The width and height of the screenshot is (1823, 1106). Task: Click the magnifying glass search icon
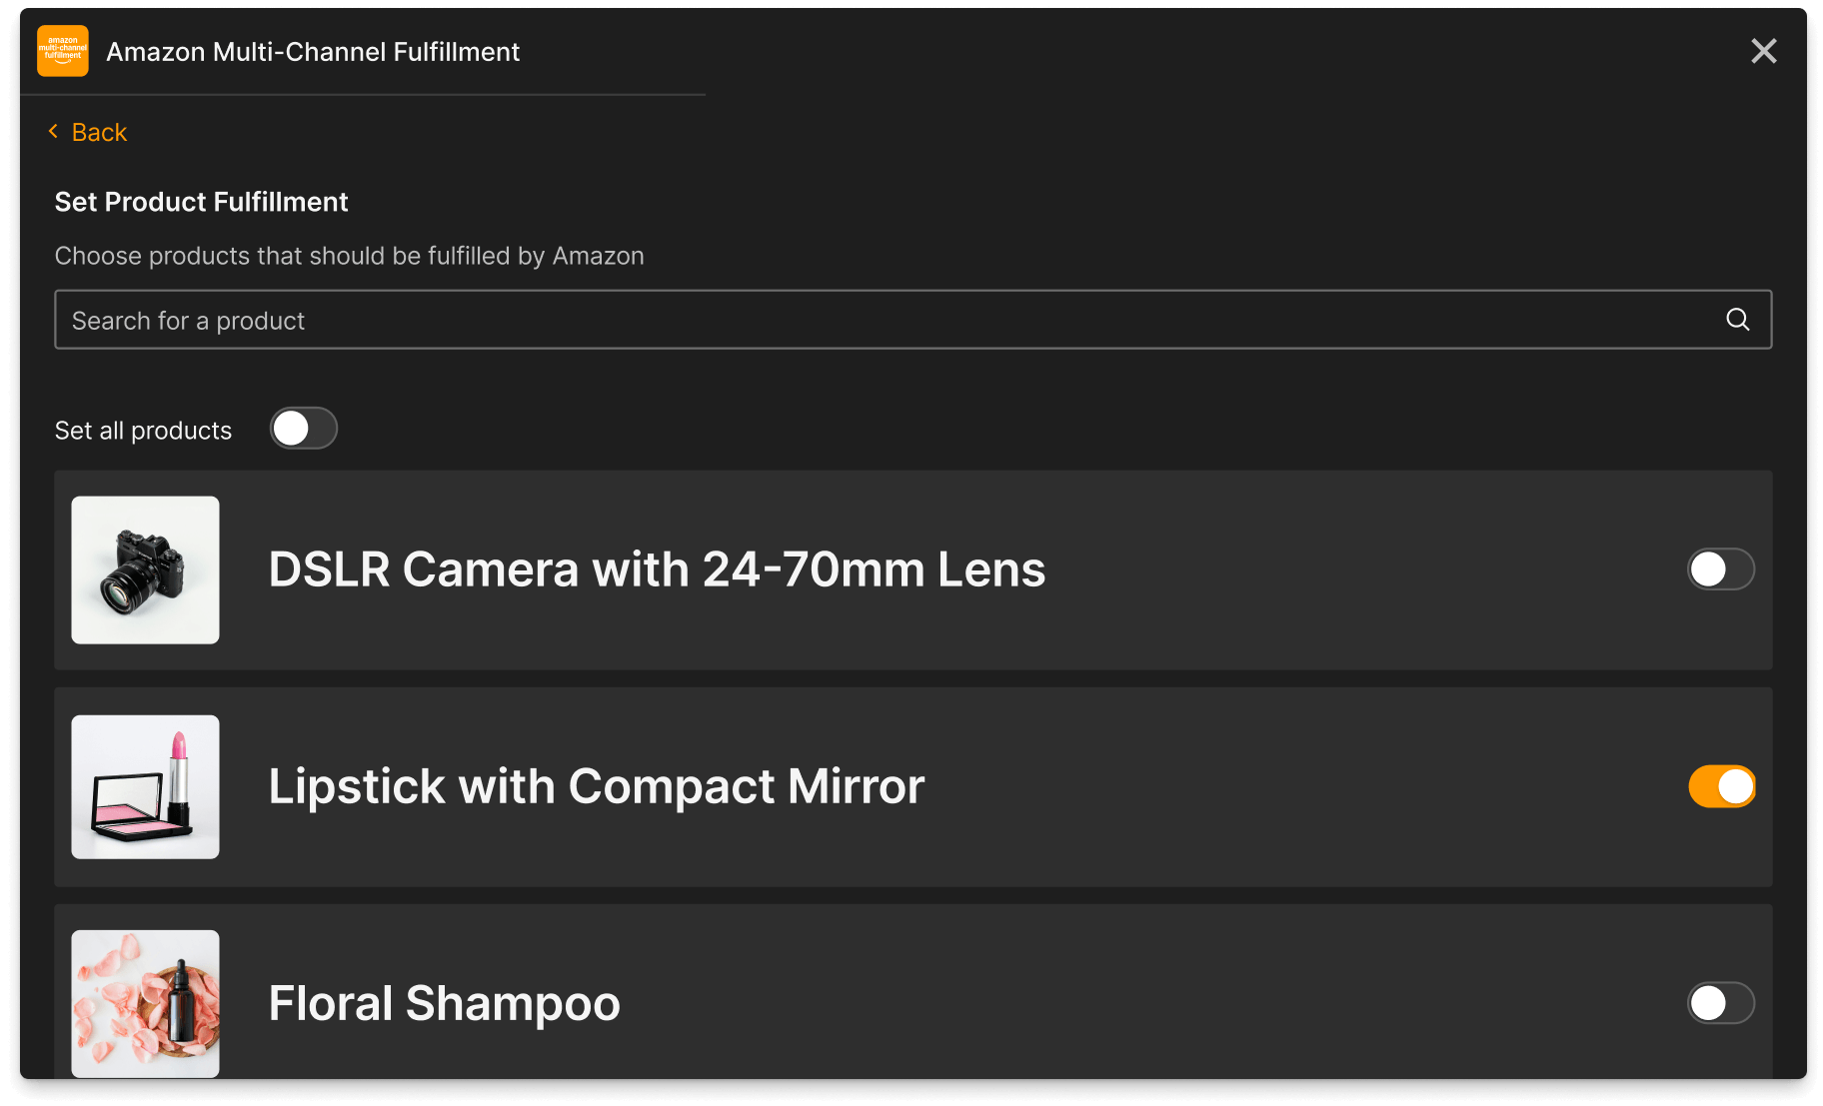click(1738, 320)
